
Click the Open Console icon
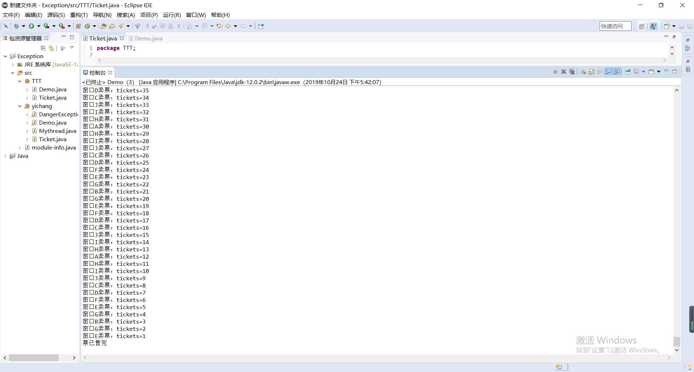[x=651, y=72]
